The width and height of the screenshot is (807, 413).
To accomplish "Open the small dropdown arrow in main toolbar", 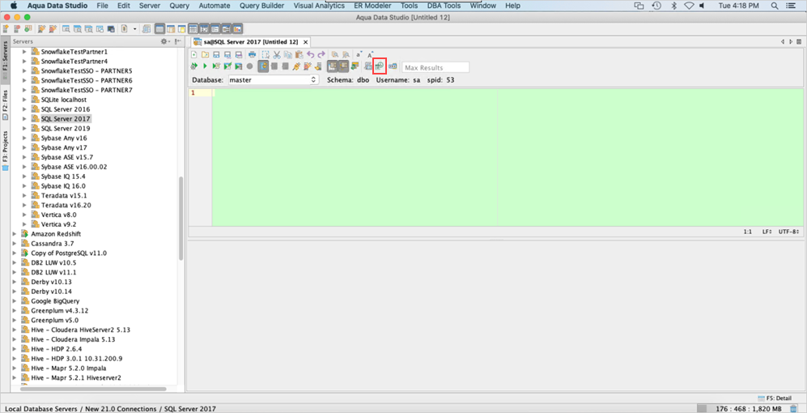I will pos(135,29).
